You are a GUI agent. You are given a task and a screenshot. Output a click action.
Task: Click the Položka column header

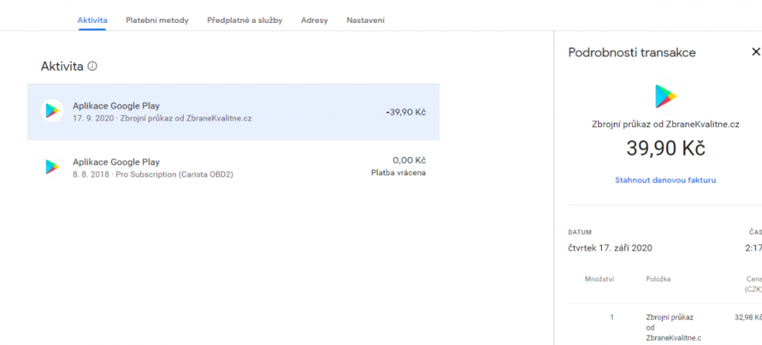[658, 280]
